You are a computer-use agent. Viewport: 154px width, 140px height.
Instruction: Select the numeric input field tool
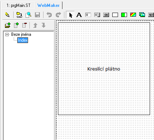point(97,15)
